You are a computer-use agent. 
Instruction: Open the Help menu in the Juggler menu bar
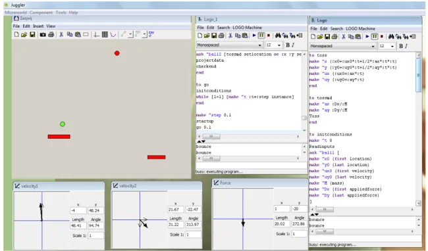click(74, 12)
